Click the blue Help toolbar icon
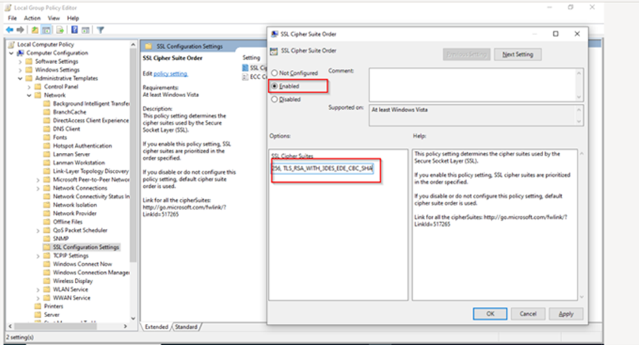639x345 pixels. tap(75, 30)
